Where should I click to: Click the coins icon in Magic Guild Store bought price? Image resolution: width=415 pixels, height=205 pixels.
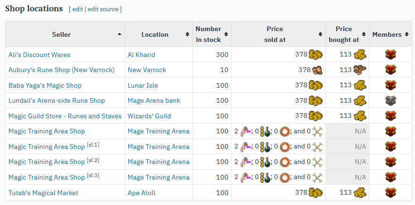pos(359,116)
